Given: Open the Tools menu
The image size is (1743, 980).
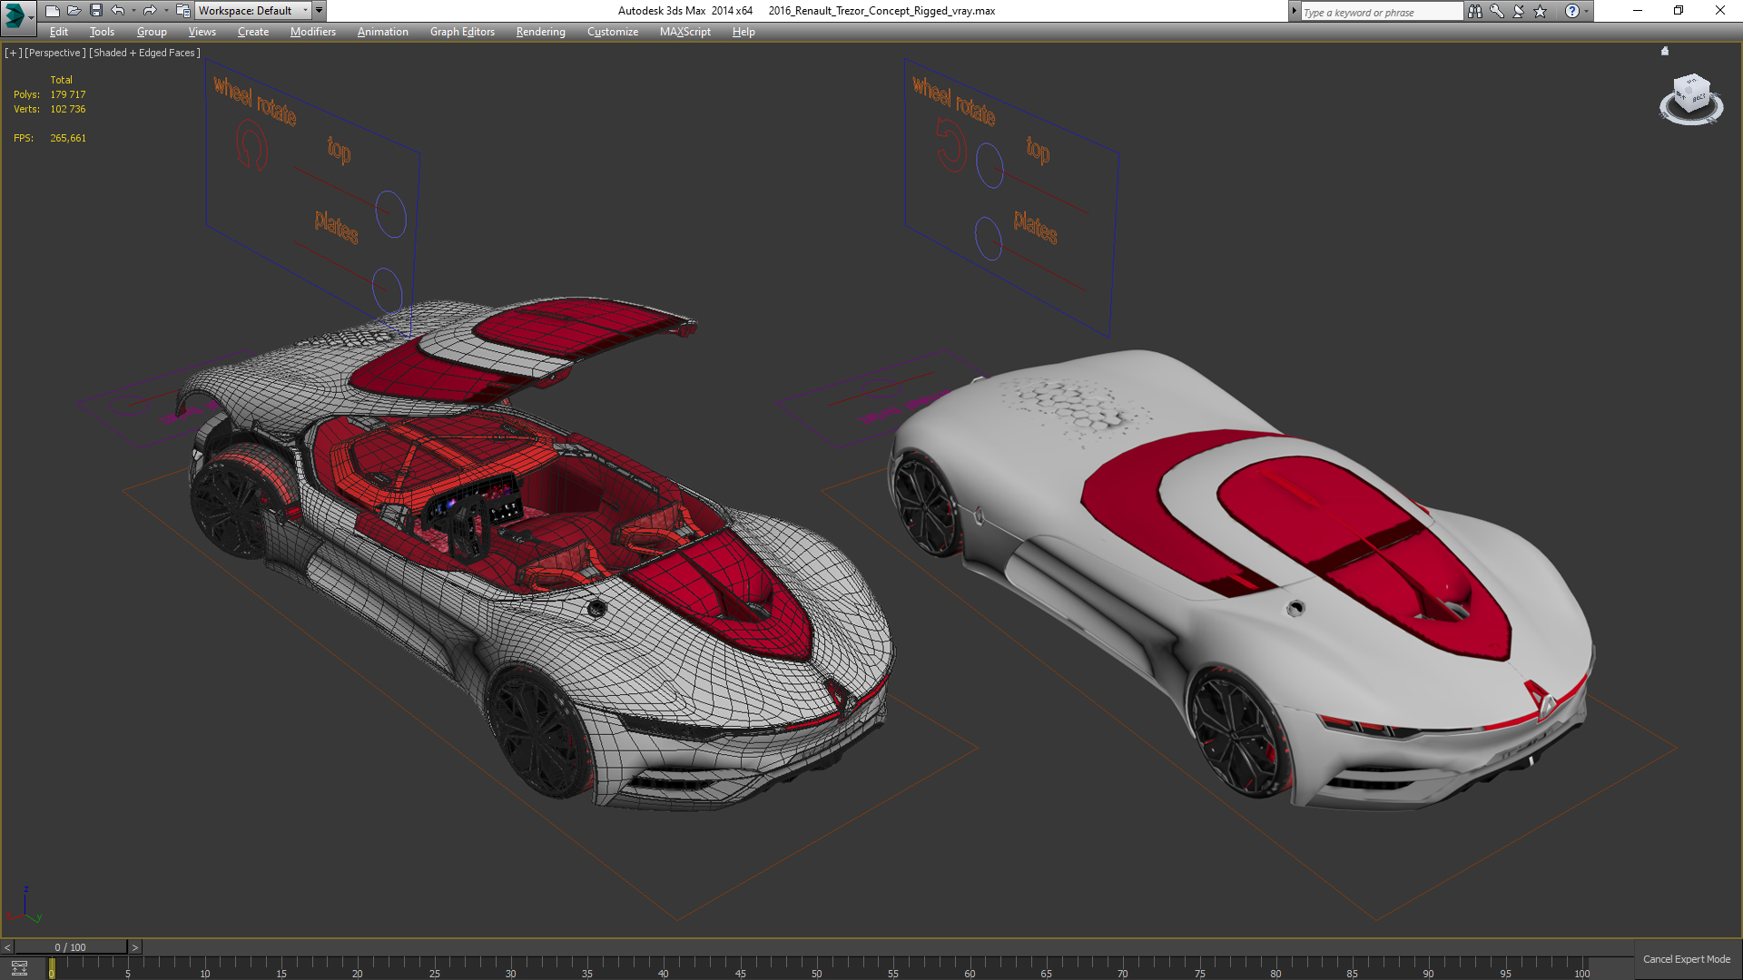Looking at the screenshot, I should [x=102, y=32].
